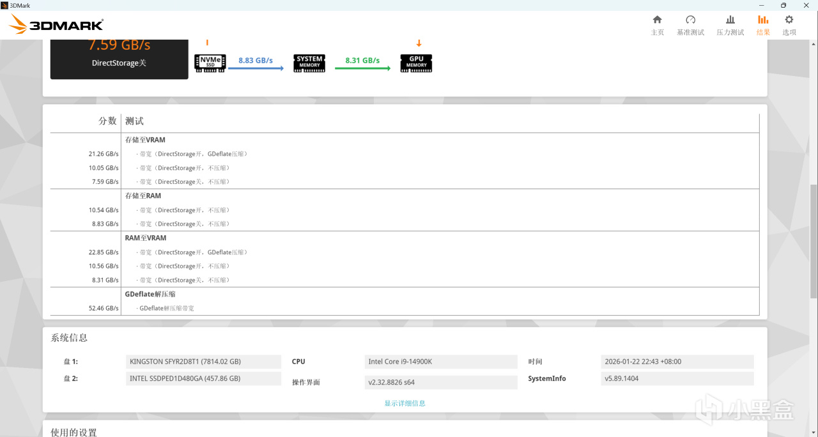Click the 2026-01-22 22:43 time field
The width and height of the screenshot is (818, 437).
[677, 362]
